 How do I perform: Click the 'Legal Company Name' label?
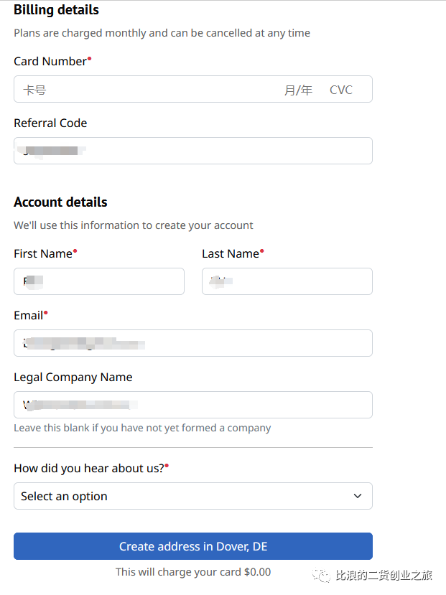click(x=73, y=378)
